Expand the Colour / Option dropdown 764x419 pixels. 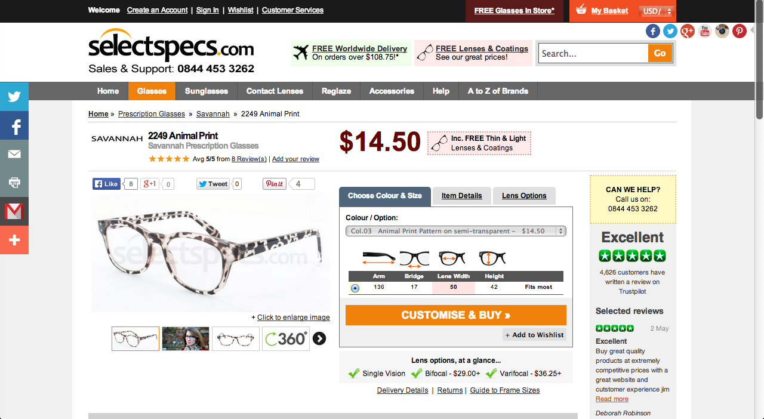click(456, 231)
